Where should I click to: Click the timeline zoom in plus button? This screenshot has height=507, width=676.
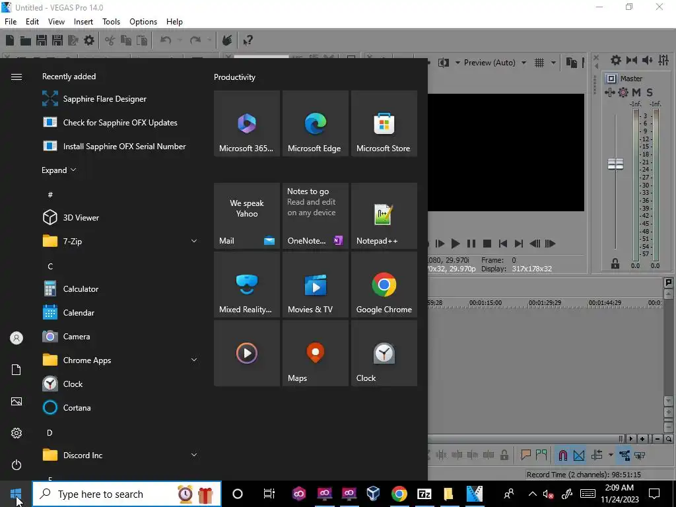coord(642,439)
